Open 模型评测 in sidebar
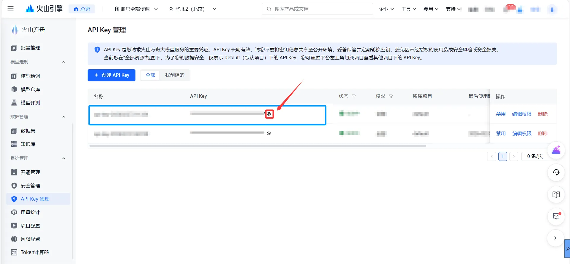The width and height of the screenshot is (570, 264). (x=38, y=103)
